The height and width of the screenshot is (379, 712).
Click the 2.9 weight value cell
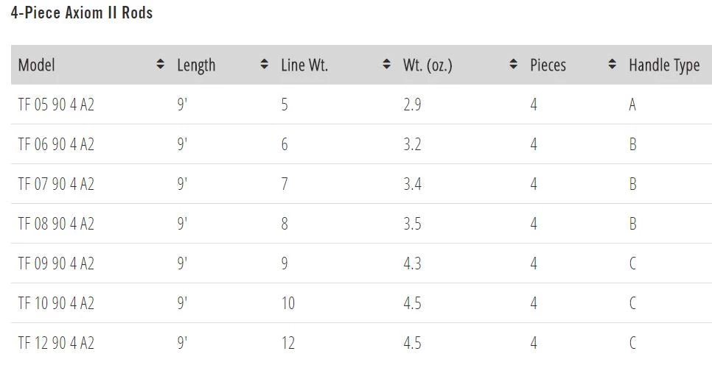(x=412, y=105)
